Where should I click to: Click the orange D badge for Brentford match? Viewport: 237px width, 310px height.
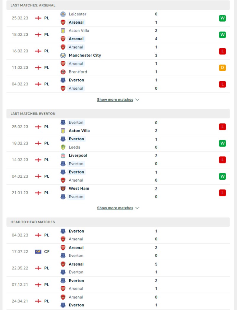[x=222, y=68]
